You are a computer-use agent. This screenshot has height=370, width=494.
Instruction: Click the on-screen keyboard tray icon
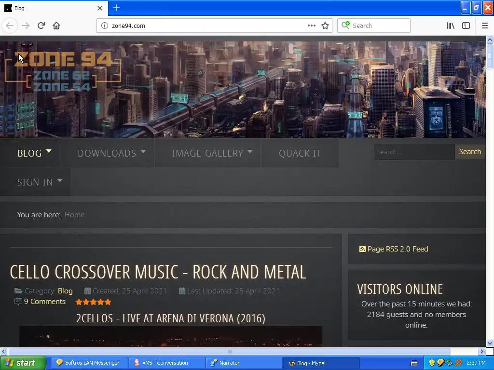point(414,363)
